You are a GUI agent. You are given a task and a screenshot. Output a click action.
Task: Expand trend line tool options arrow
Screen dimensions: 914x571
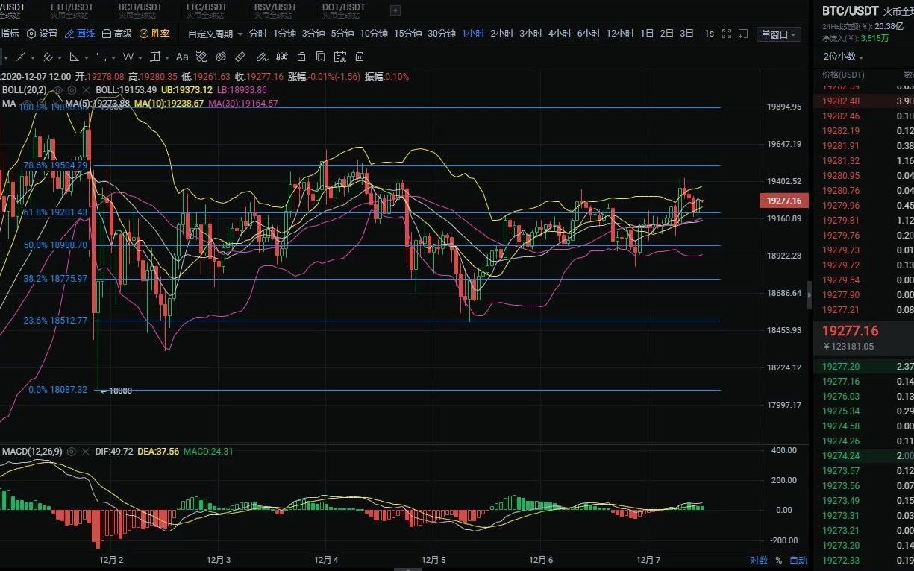(33, 58)
